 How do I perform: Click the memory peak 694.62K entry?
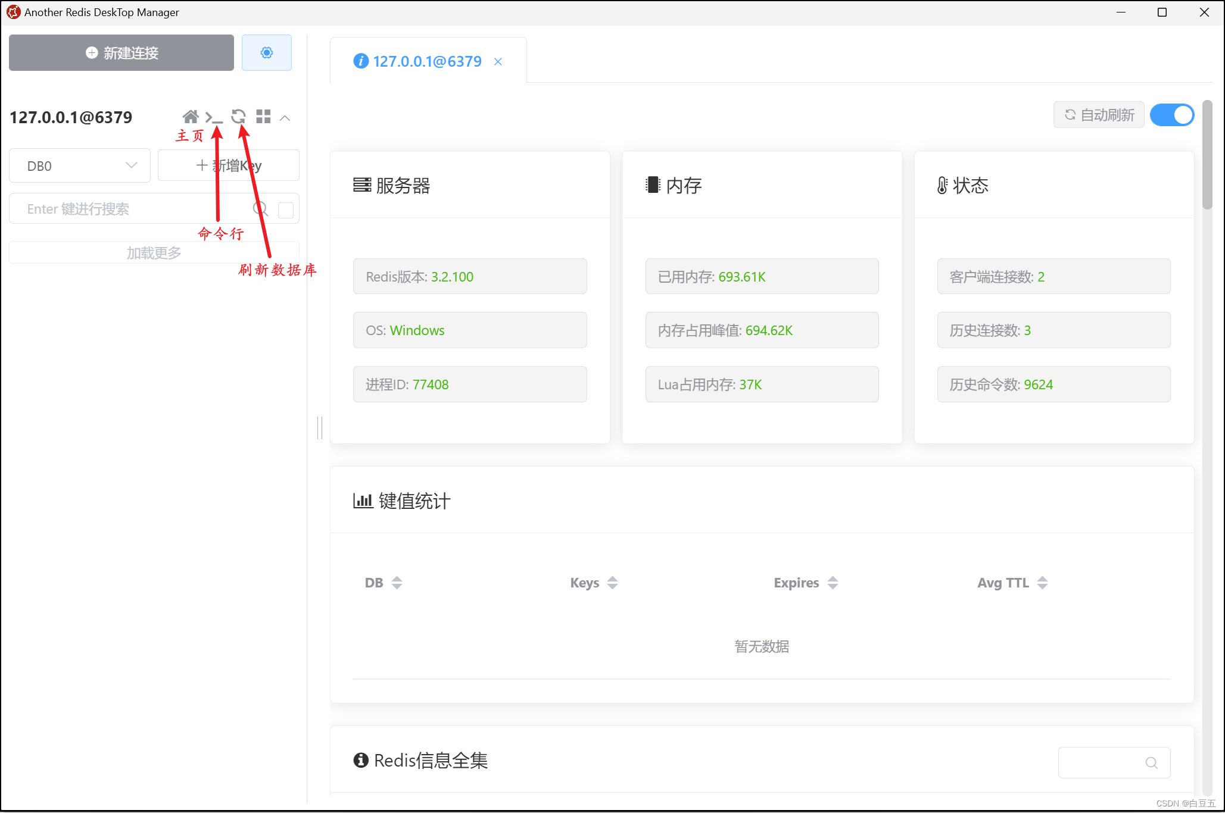click(x=762, y=330)
